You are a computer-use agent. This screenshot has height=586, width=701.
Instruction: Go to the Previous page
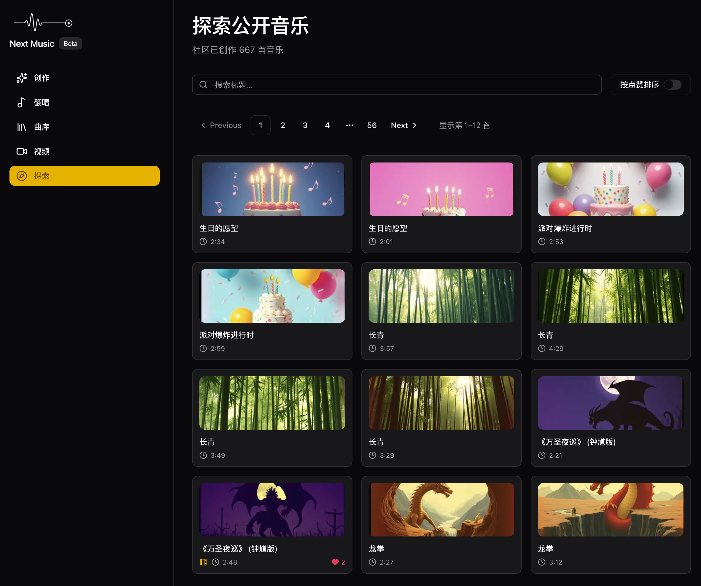tap(221, 125)
